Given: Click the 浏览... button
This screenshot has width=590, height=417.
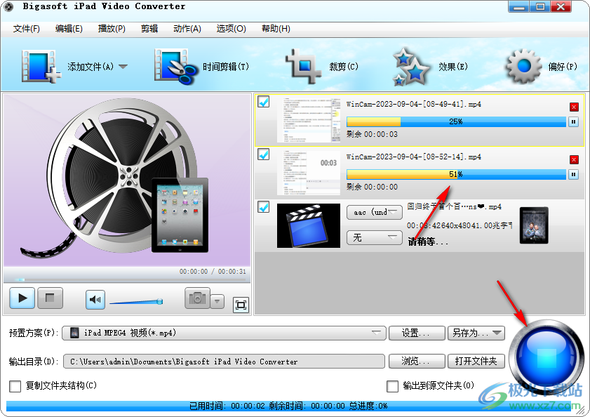Looking at the screenshot, I should pos(417,362).
